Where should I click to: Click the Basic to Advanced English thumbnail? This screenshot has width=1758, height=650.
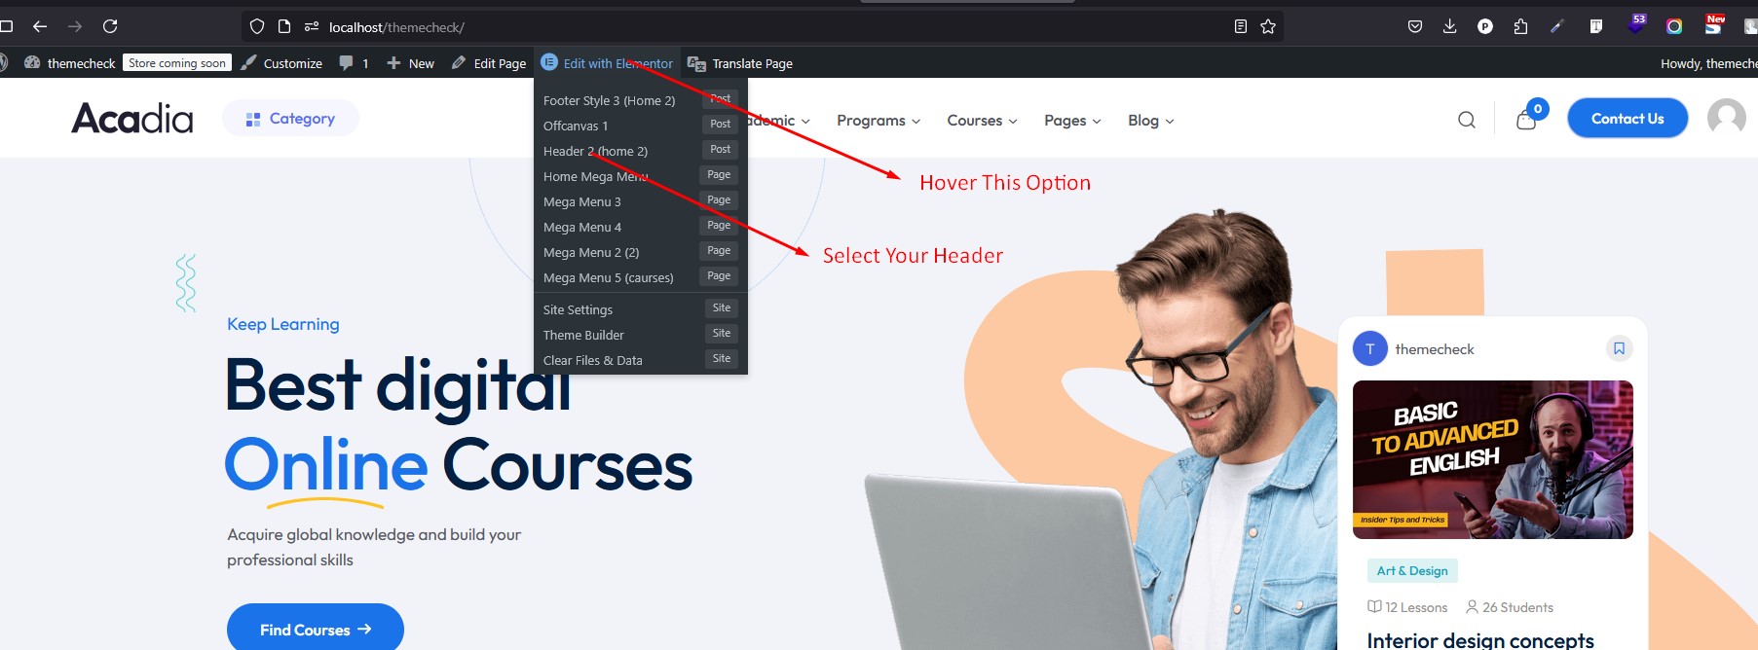1492,459
